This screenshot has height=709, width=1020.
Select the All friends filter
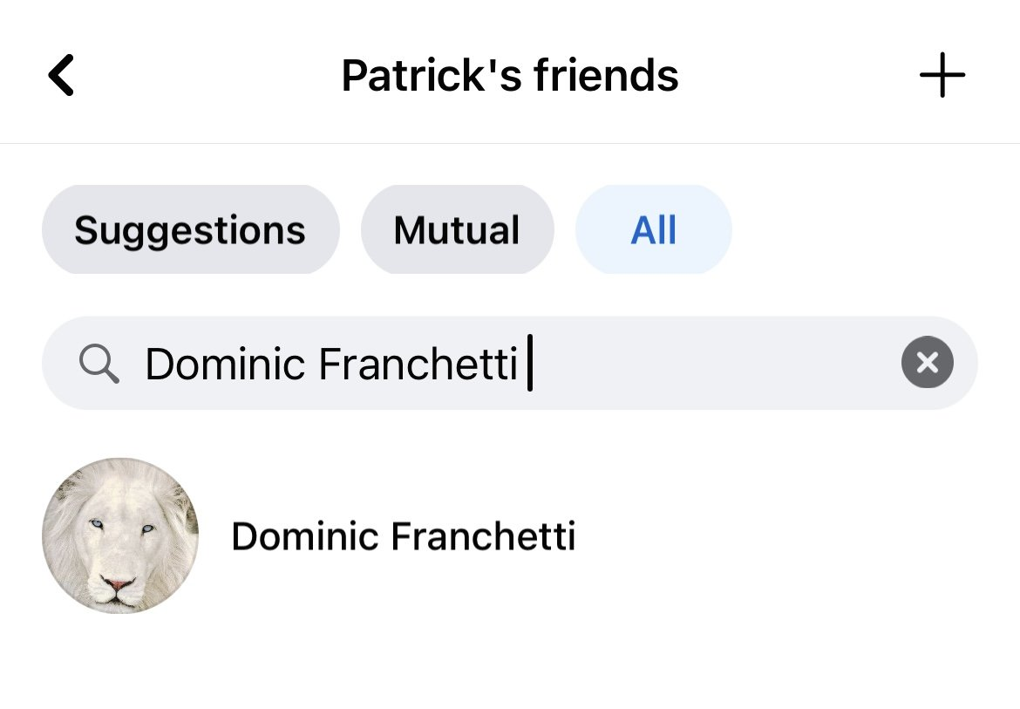tap(654, 229)
